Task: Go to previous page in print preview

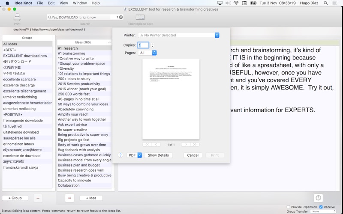Action: click(x=156, y=144)
